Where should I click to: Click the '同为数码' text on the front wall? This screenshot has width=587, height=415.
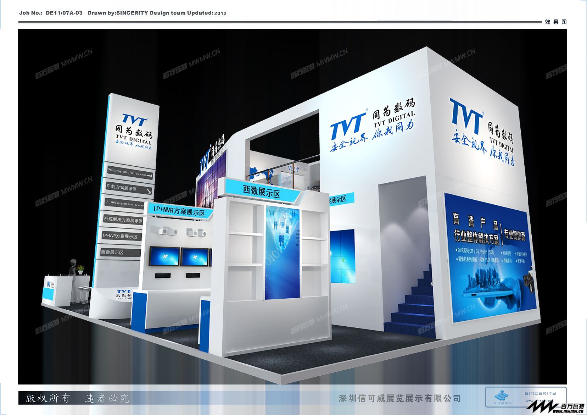pyautogui.click(x=393, y=109)
